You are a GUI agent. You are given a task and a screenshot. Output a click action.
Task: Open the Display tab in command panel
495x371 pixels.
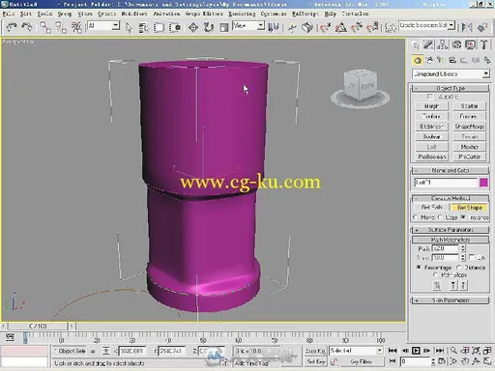[x=470, y=45]
